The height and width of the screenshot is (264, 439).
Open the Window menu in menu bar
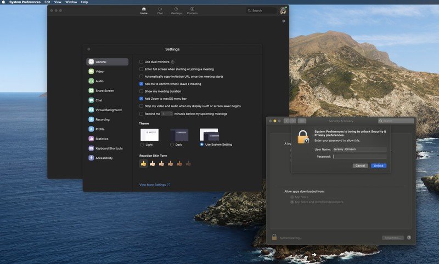click(x=71, y=2)
